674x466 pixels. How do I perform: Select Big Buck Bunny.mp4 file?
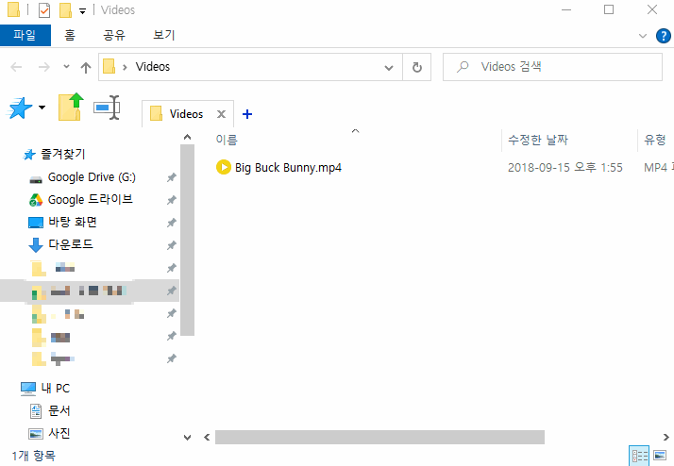(x=288, y=168)
